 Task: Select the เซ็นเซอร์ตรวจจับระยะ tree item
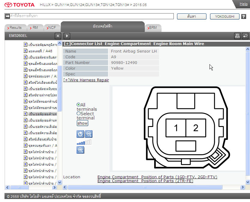pyautogui.click(x=43, y=89)
